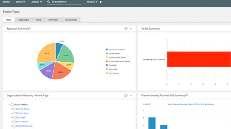The width and height of the screenshot is (231, 129).
Task: Open Approval Summary help info icon
Action: (x=30, y=28)
